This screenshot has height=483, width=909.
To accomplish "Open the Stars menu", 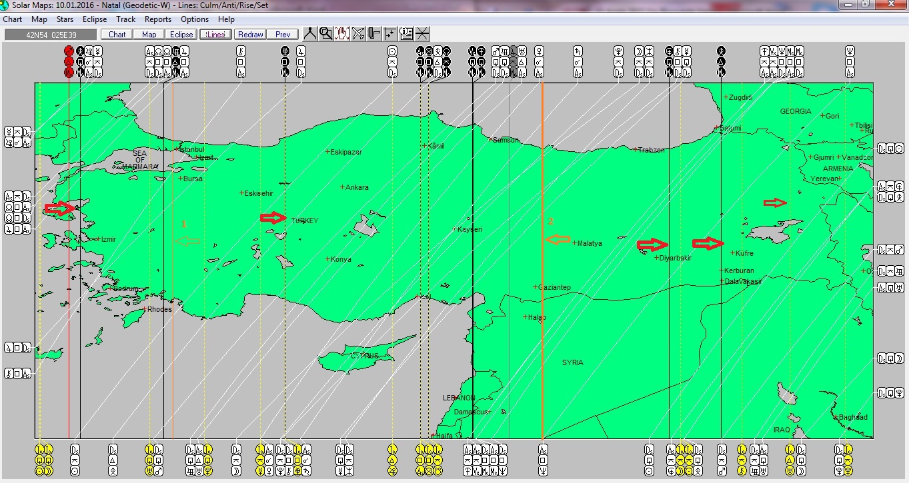I will [65, 19].
